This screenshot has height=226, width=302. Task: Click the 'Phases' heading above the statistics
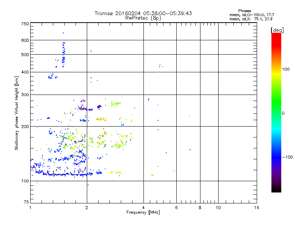tap(244, 11)
